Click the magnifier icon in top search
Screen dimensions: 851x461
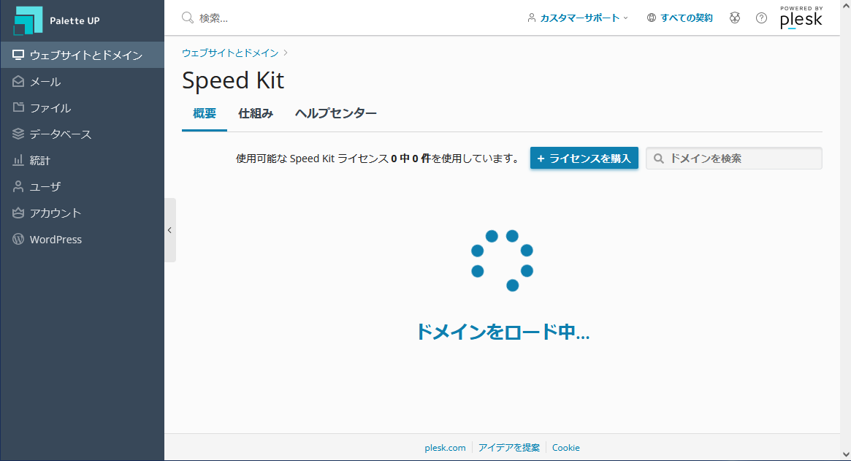tap(188, 18)
